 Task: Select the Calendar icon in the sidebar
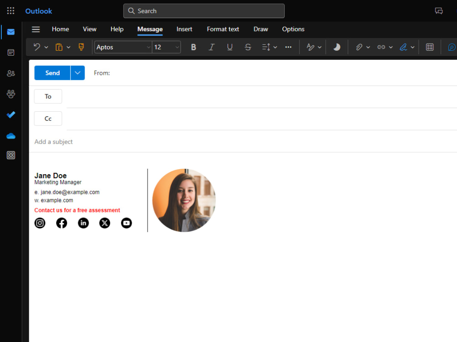(11, 52)
